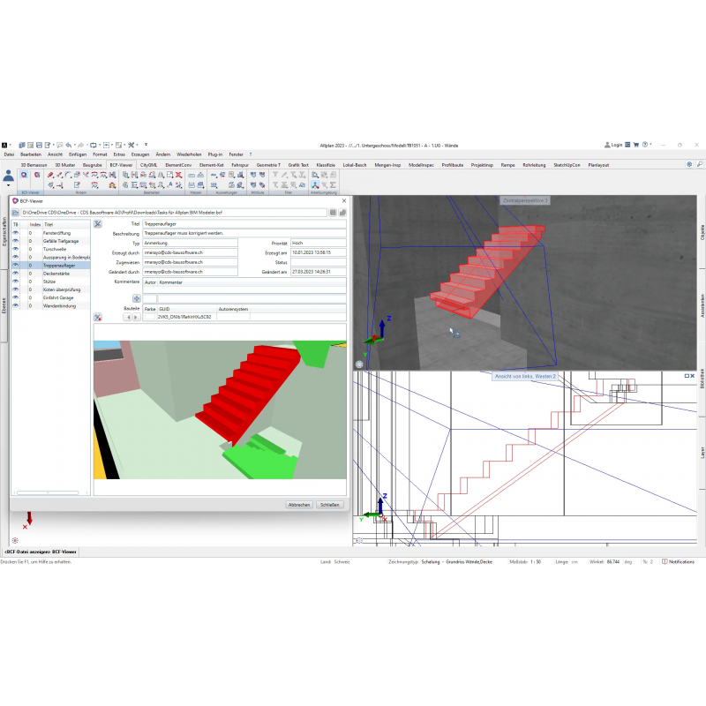
Task: Click the red camera icon near Bauteile
Action: pyautogui.click(x=96, y=316)
